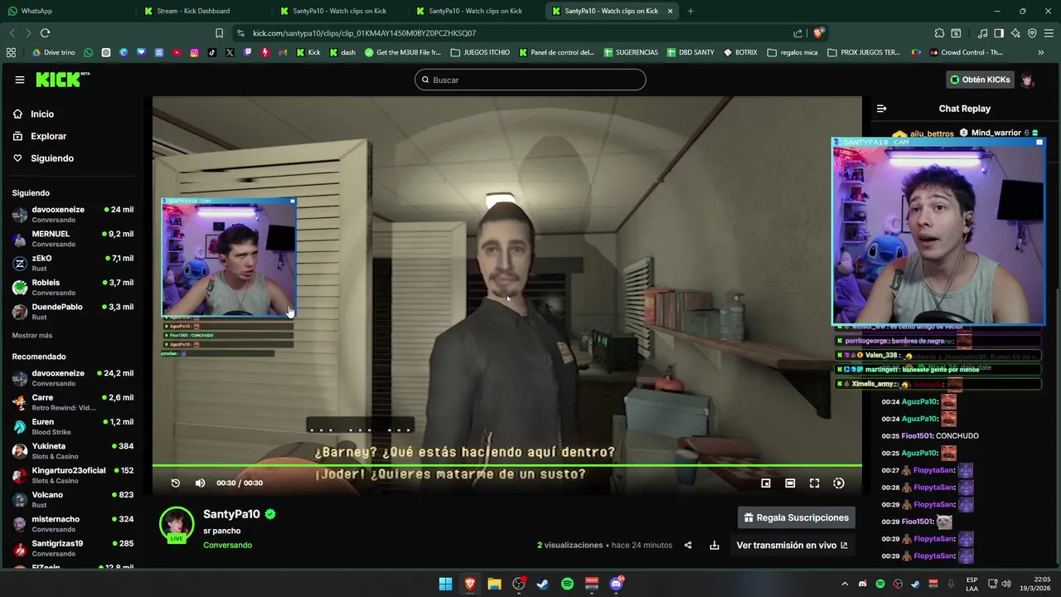The height and width of the screenshot is (597, 1061).
Task: Open recommended channel Volcano
Action: (x=73, y=499)
